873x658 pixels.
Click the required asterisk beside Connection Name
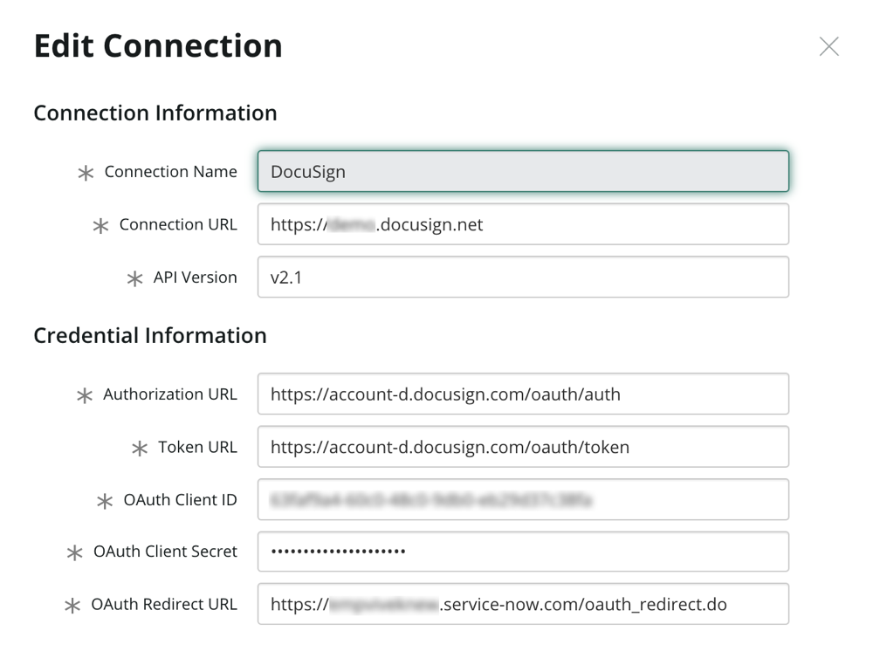[86, 173]
